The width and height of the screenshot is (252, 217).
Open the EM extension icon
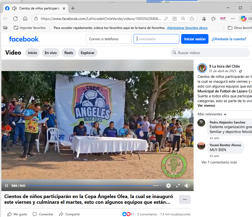click(x=223, y=19)
